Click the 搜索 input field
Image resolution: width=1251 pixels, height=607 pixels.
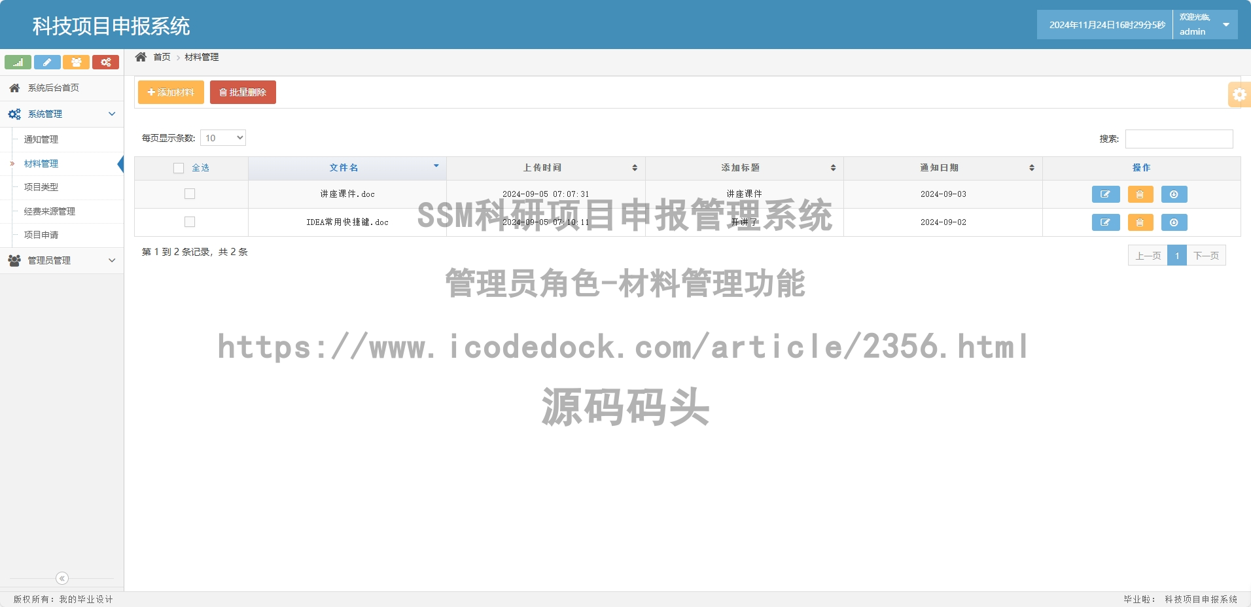(x=1179, y=139)
